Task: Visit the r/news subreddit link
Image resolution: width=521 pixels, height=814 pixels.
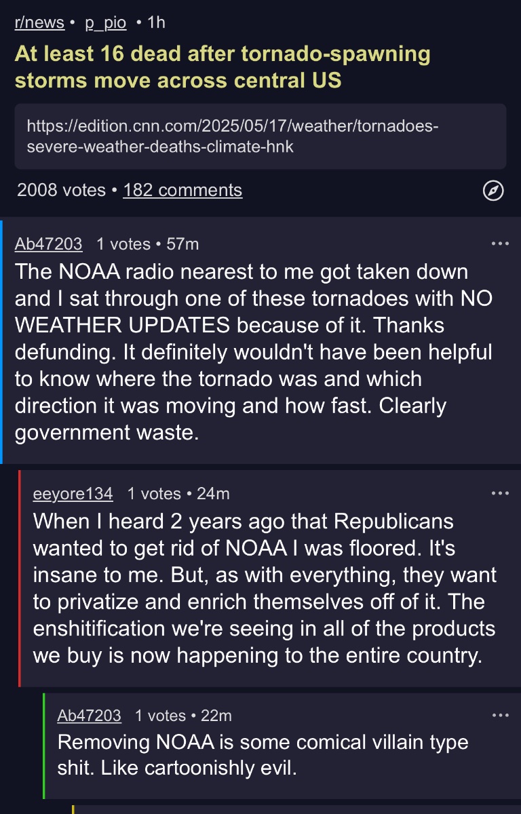Action: click(39, 22)
